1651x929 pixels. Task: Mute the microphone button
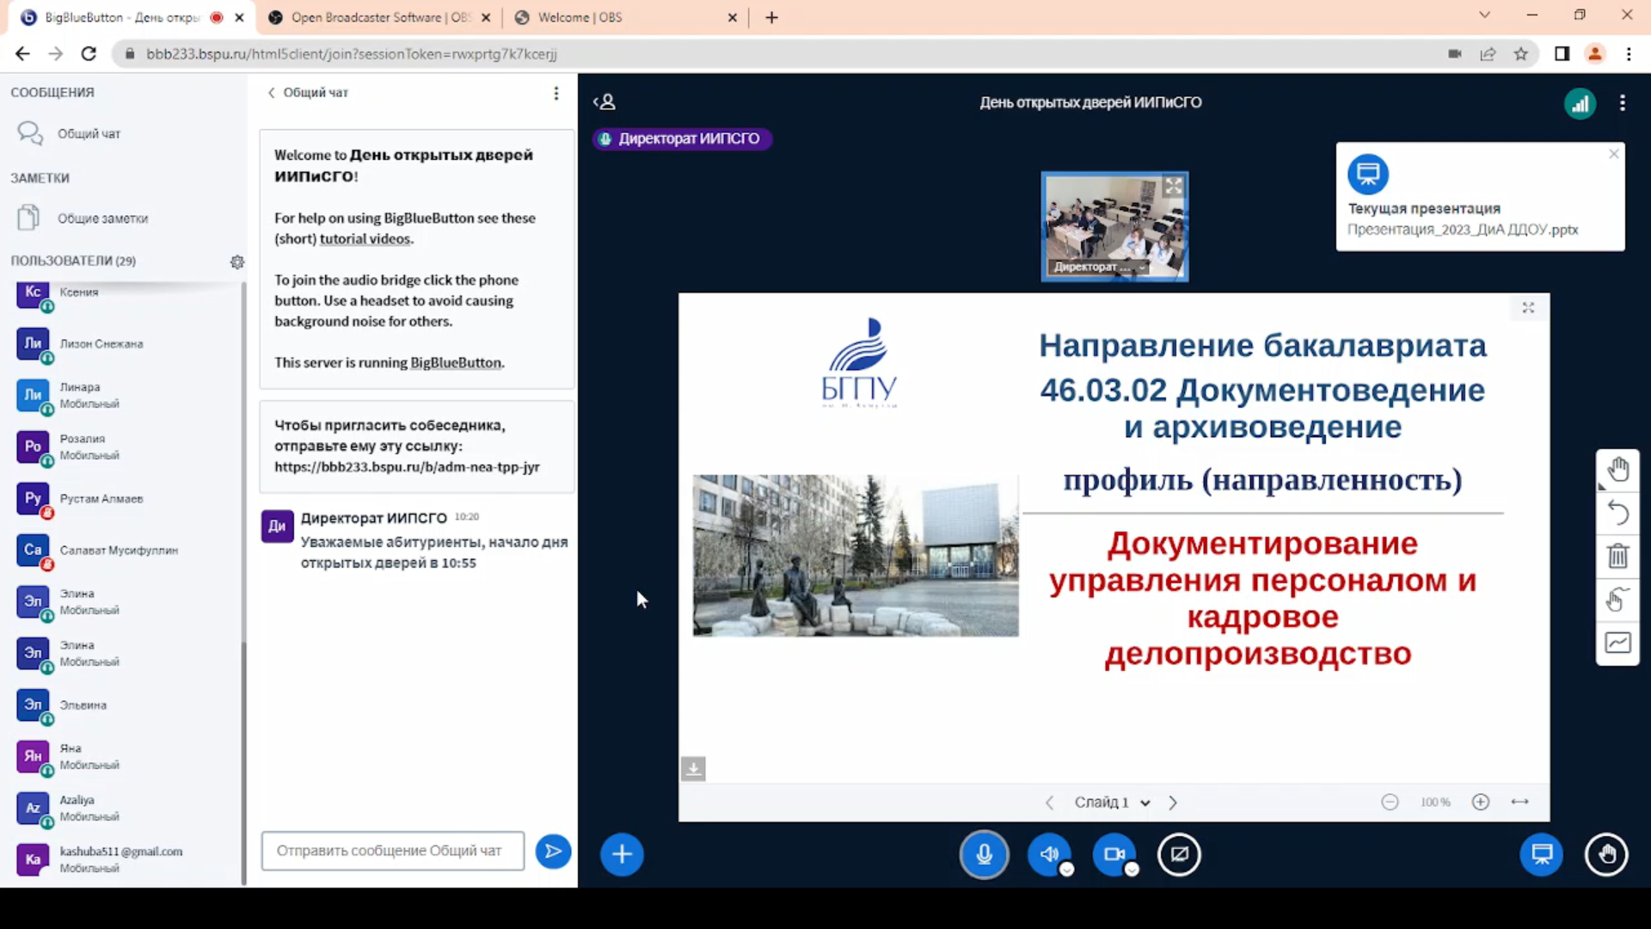pos(984,854)
